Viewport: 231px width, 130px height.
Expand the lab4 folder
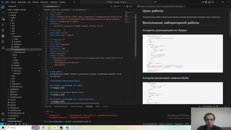13,31
